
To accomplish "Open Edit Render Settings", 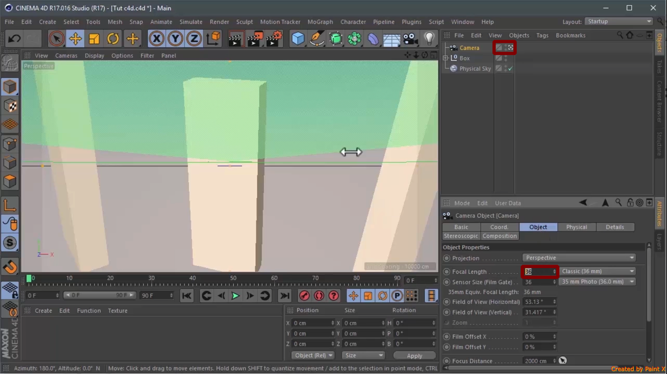I will coord(274,39).
